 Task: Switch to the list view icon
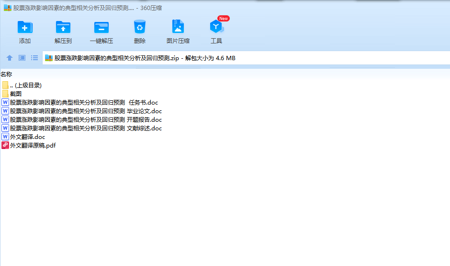34,58
